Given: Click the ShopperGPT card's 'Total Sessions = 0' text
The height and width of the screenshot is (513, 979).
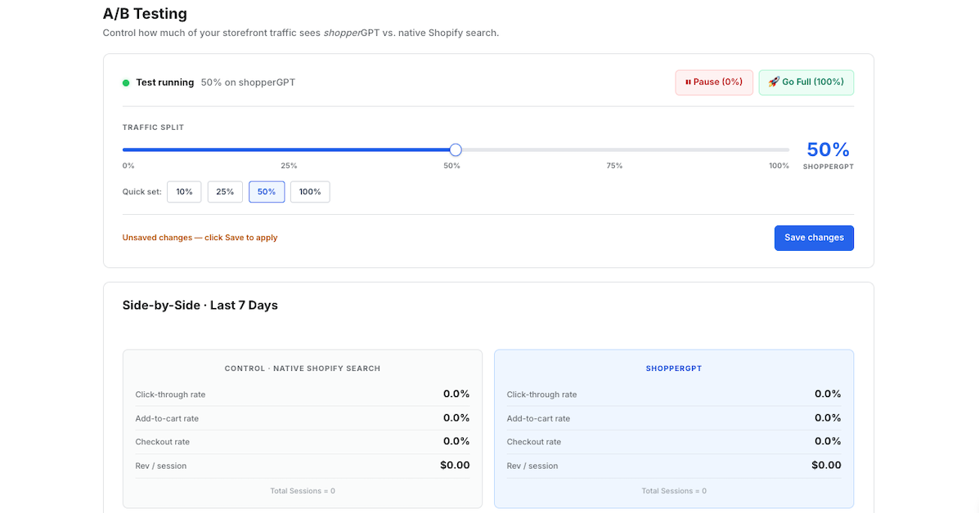Looking at the screenshot, I should (674, 491).
